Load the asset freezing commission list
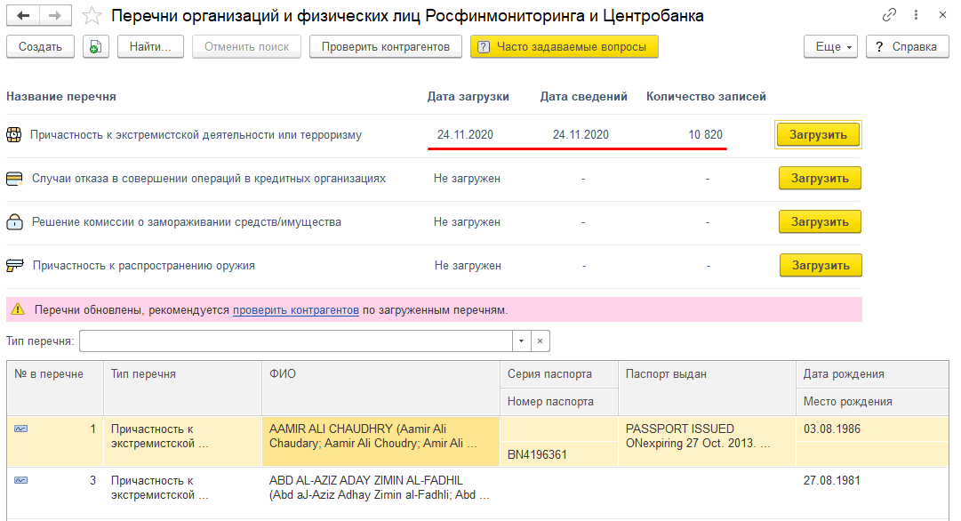The width and height of the screenshot is (961, 521). pyautogui.click(x=820, y=222)
